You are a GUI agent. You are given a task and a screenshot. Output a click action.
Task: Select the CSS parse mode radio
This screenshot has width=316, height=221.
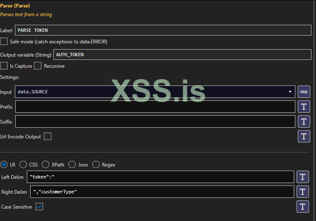click(23, 164)
